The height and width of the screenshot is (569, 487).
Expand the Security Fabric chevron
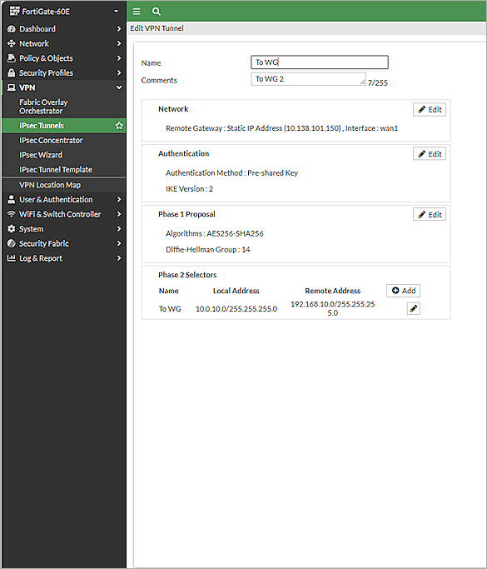pos(118,243)
